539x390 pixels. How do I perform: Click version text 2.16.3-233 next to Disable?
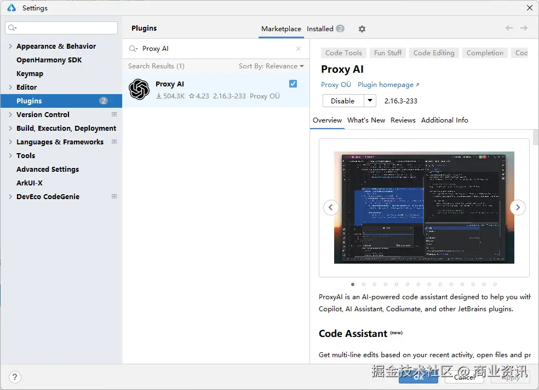401,101
